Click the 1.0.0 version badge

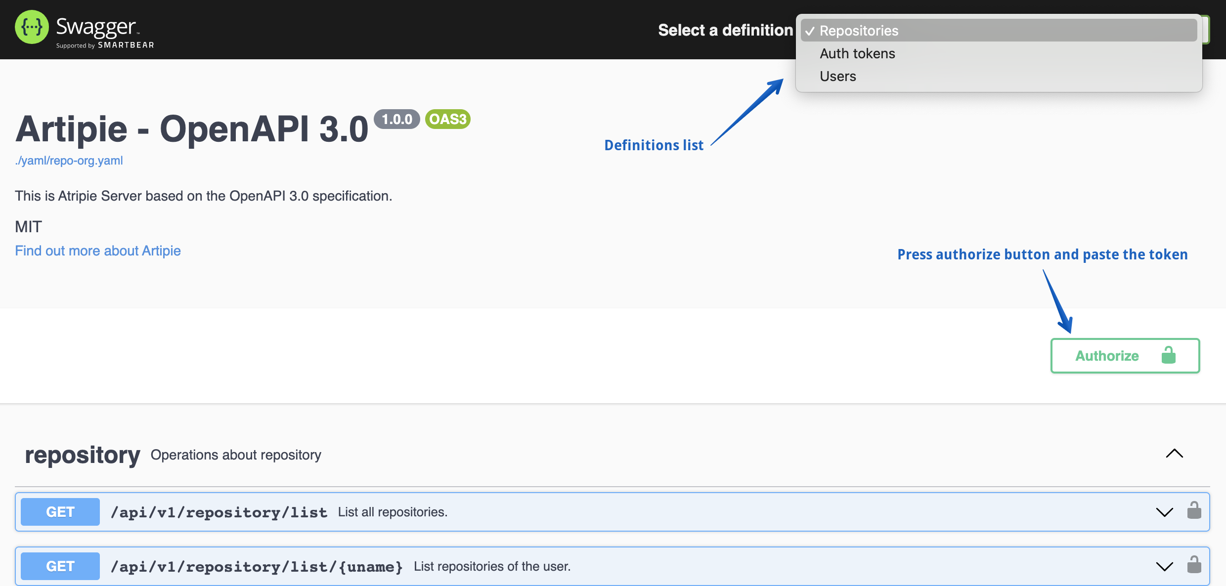[x=396, y=119]
